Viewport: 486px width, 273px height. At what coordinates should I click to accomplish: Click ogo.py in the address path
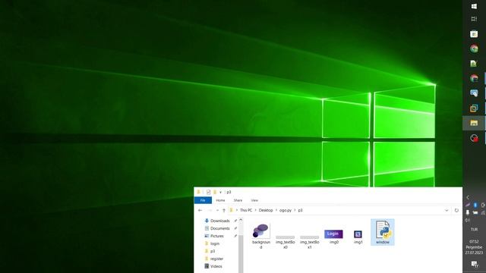(x=286, y=210)
